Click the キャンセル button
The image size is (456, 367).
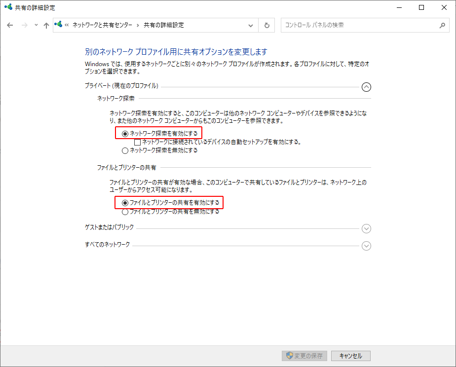click(350, 356)
